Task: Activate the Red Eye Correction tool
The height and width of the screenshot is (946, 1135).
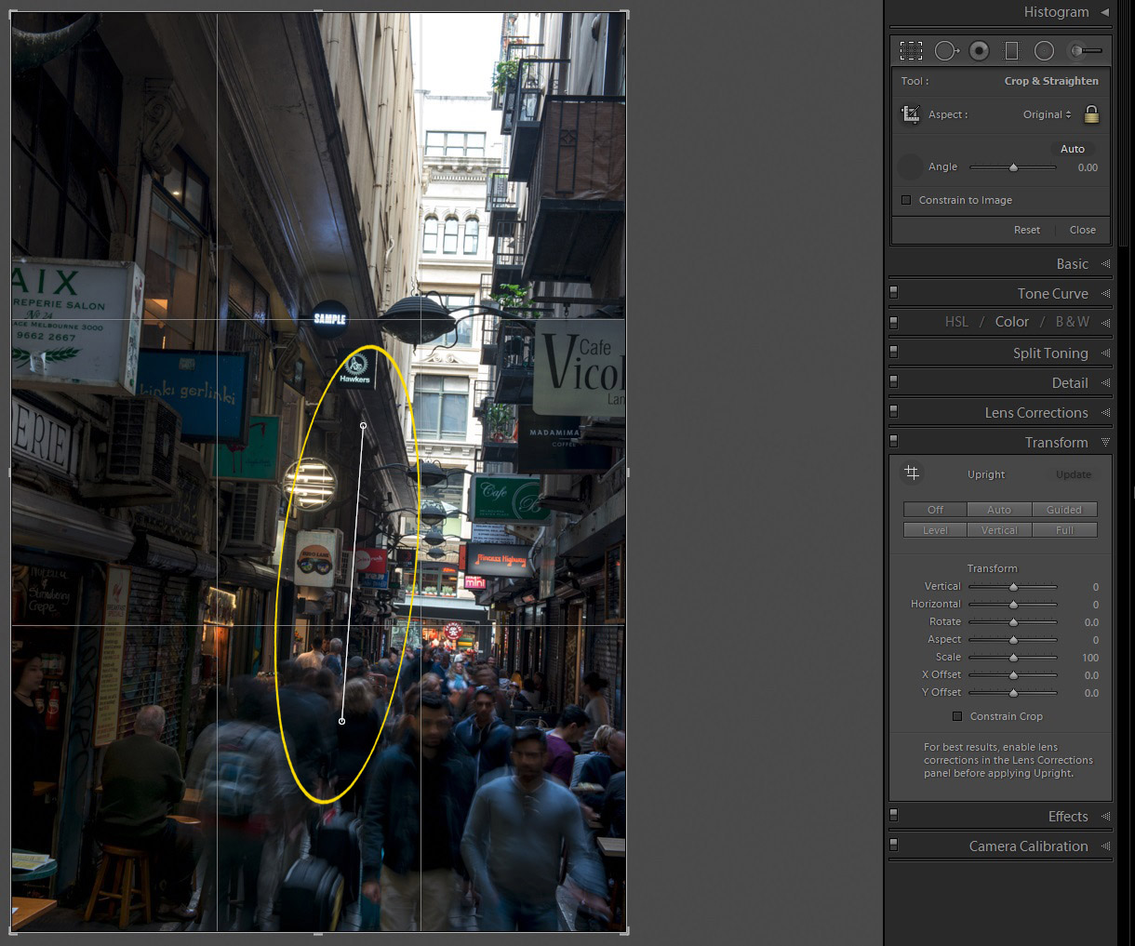Action: coord(979,51)
